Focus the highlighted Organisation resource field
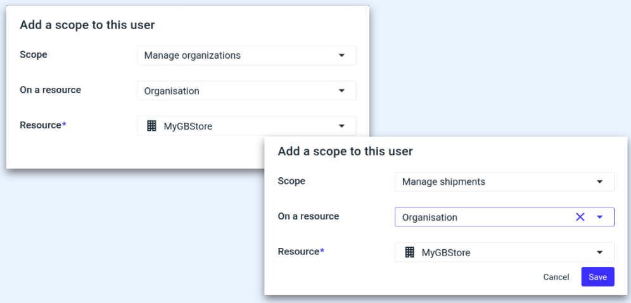Screen dimensions: 631x303 481,217
